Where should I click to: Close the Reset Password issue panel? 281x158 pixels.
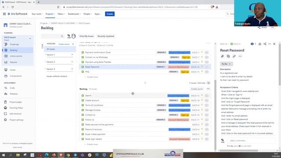274,44
